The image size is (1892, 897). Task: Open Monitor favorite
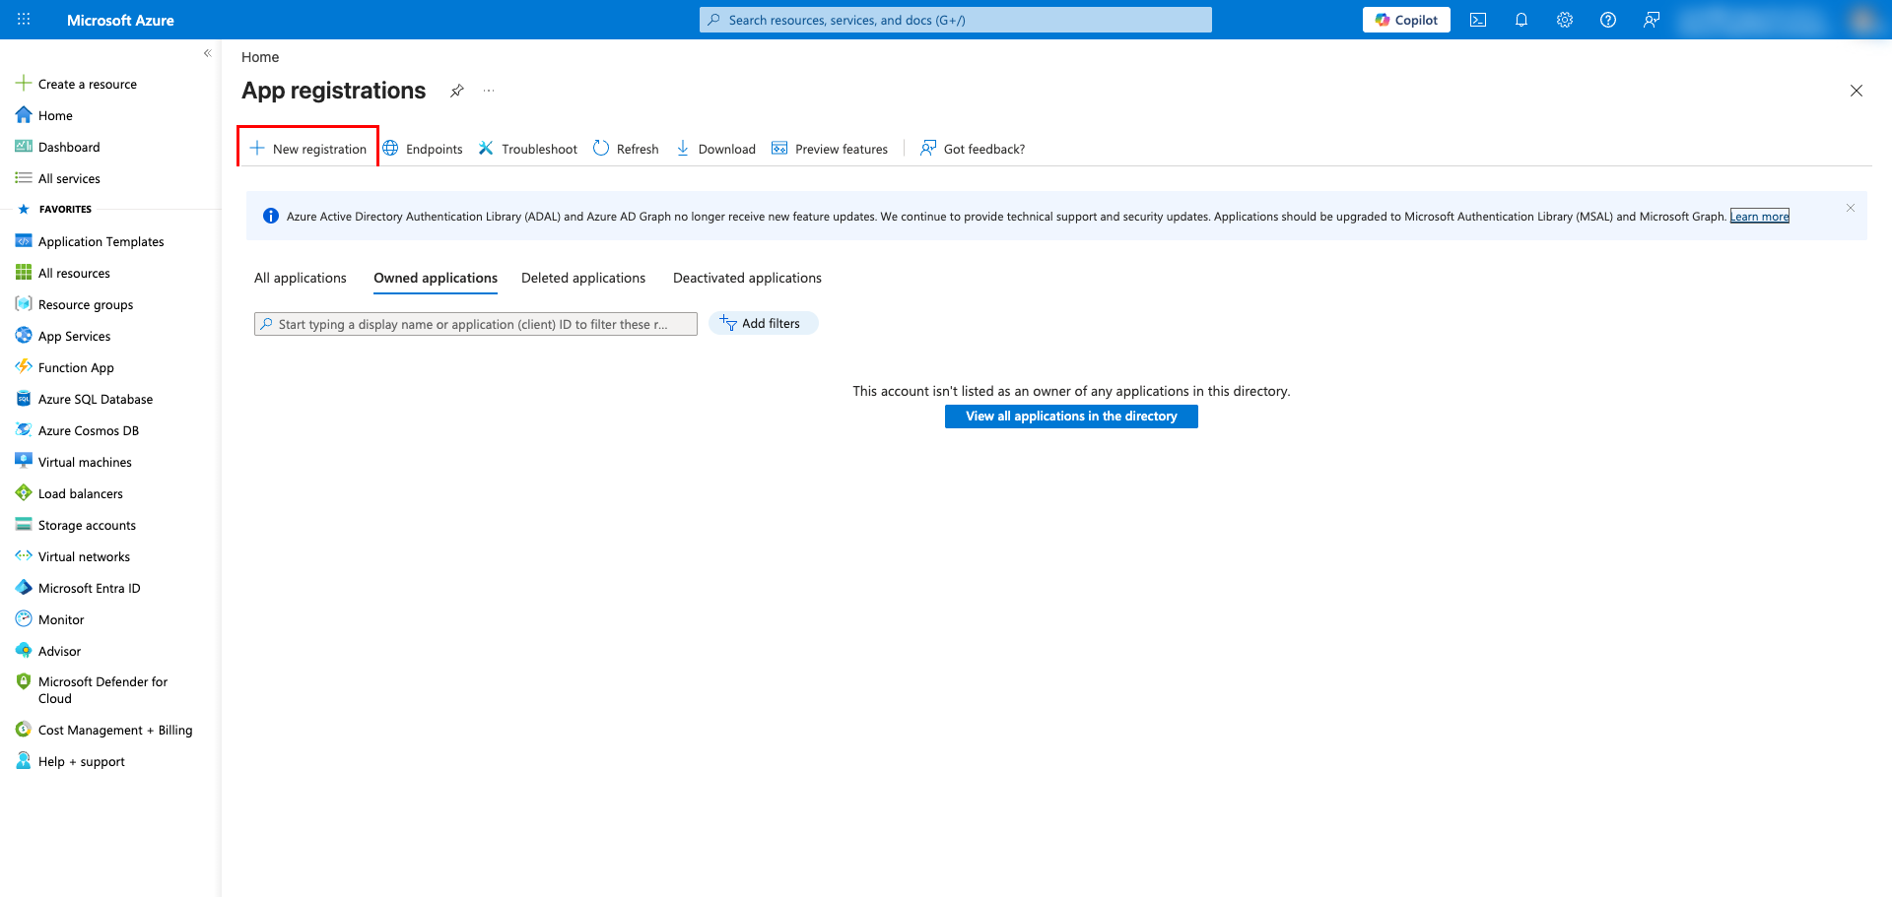point(61,619)
